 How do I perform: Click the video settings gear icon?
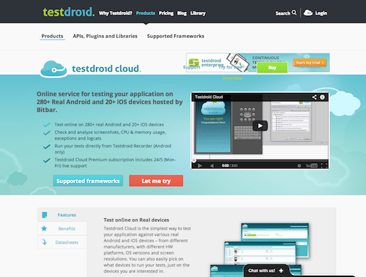299,166
